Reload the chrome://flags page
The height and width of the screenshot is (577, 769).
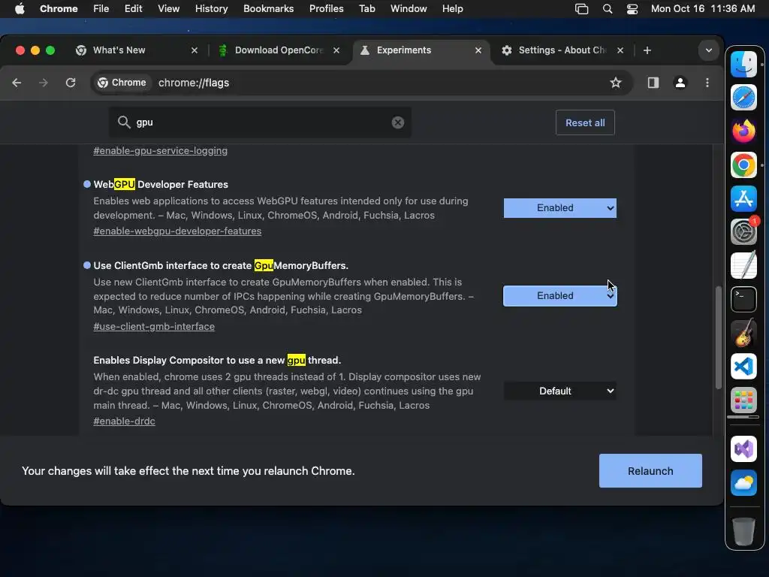[x=71, y=83]
